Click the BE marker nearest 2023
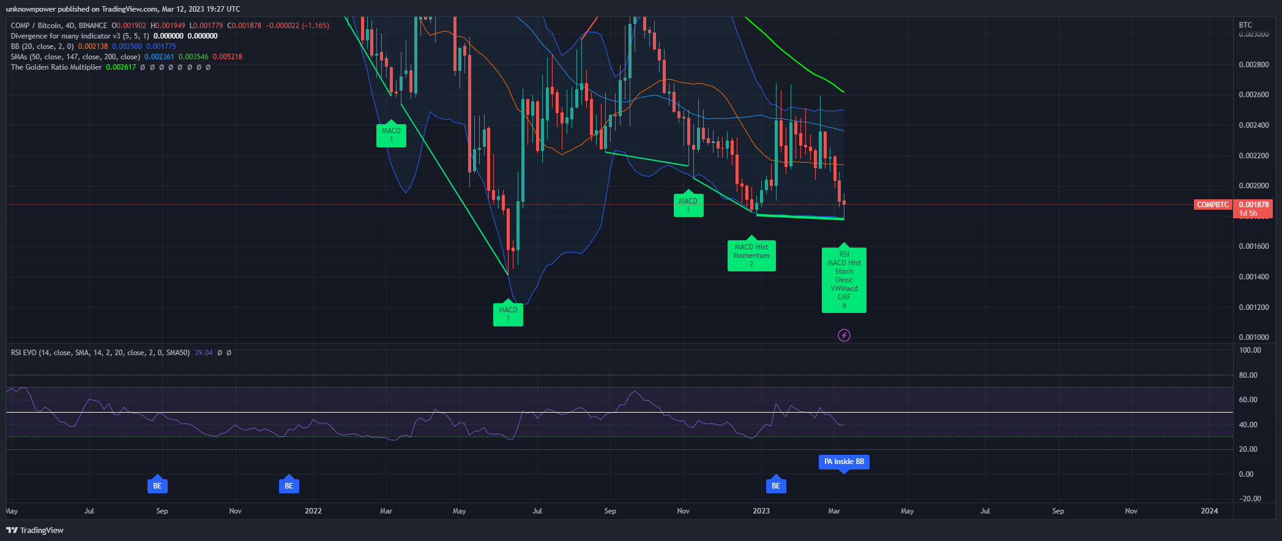The image size is (1282, 541). coord(776,485)
